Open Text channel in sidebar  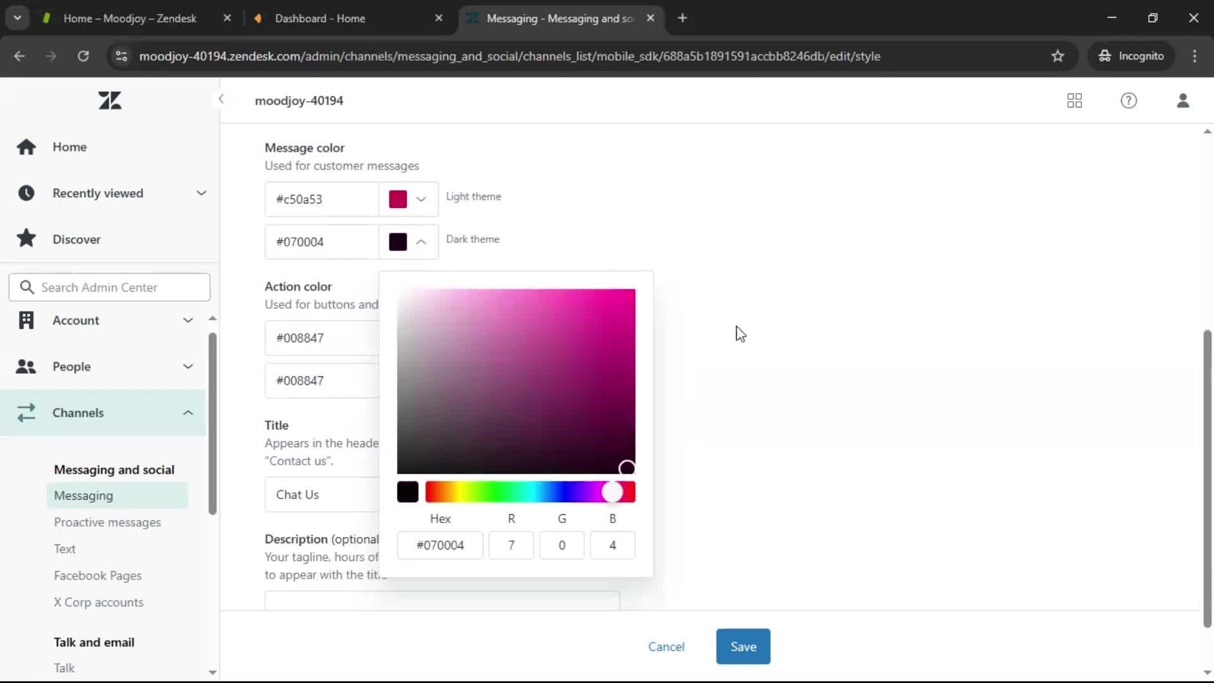pos(64,549)
